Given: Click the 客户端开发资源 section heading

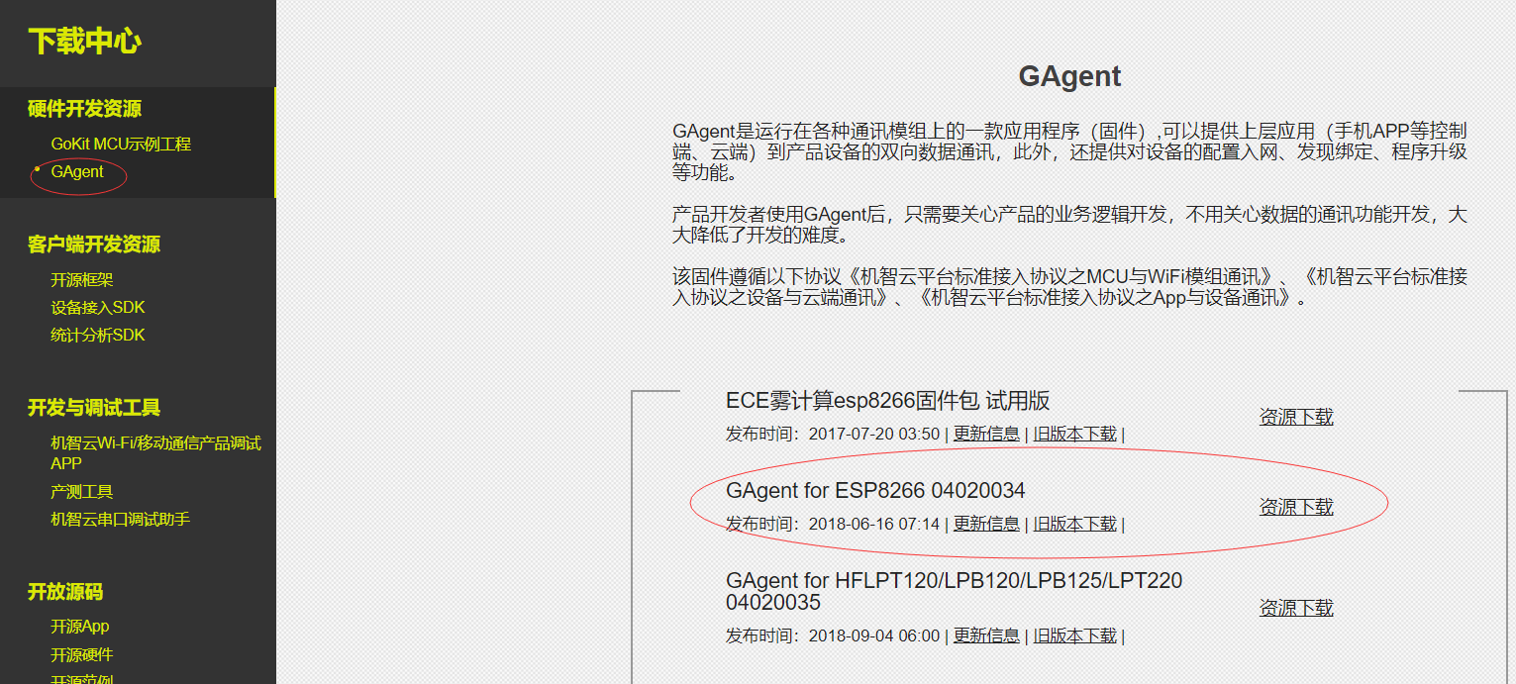Looking at the screenshot, I should (94, 244).
